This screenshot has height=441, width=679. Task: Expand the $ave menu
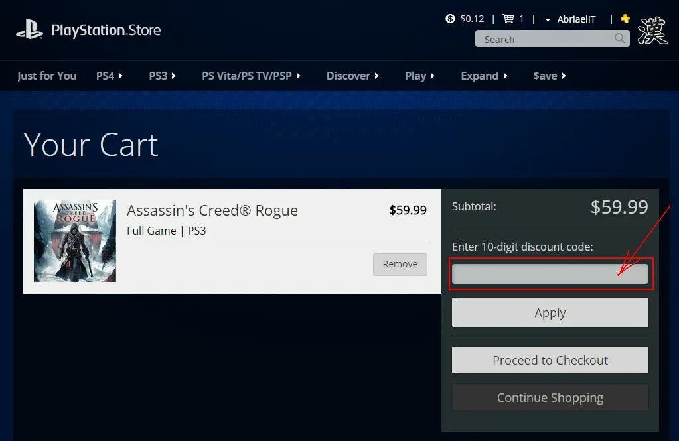tap(550, 76)
